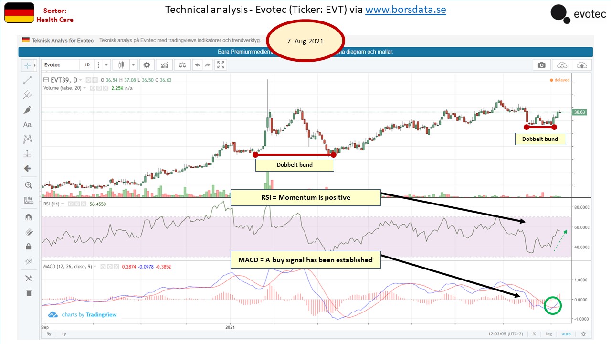The height and width of the screenshot is (344, 611).
Task: Open chart settings gear at bottom right
Action: 583,334
